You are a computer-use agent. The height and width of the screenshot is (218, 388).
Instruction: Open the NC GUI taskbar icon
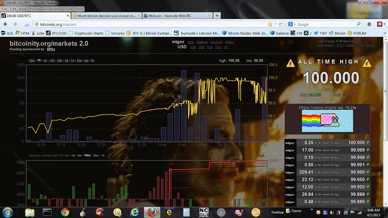click(204, 212)
